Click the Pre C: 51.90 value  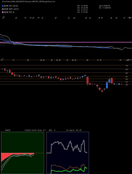click(83, 12)
